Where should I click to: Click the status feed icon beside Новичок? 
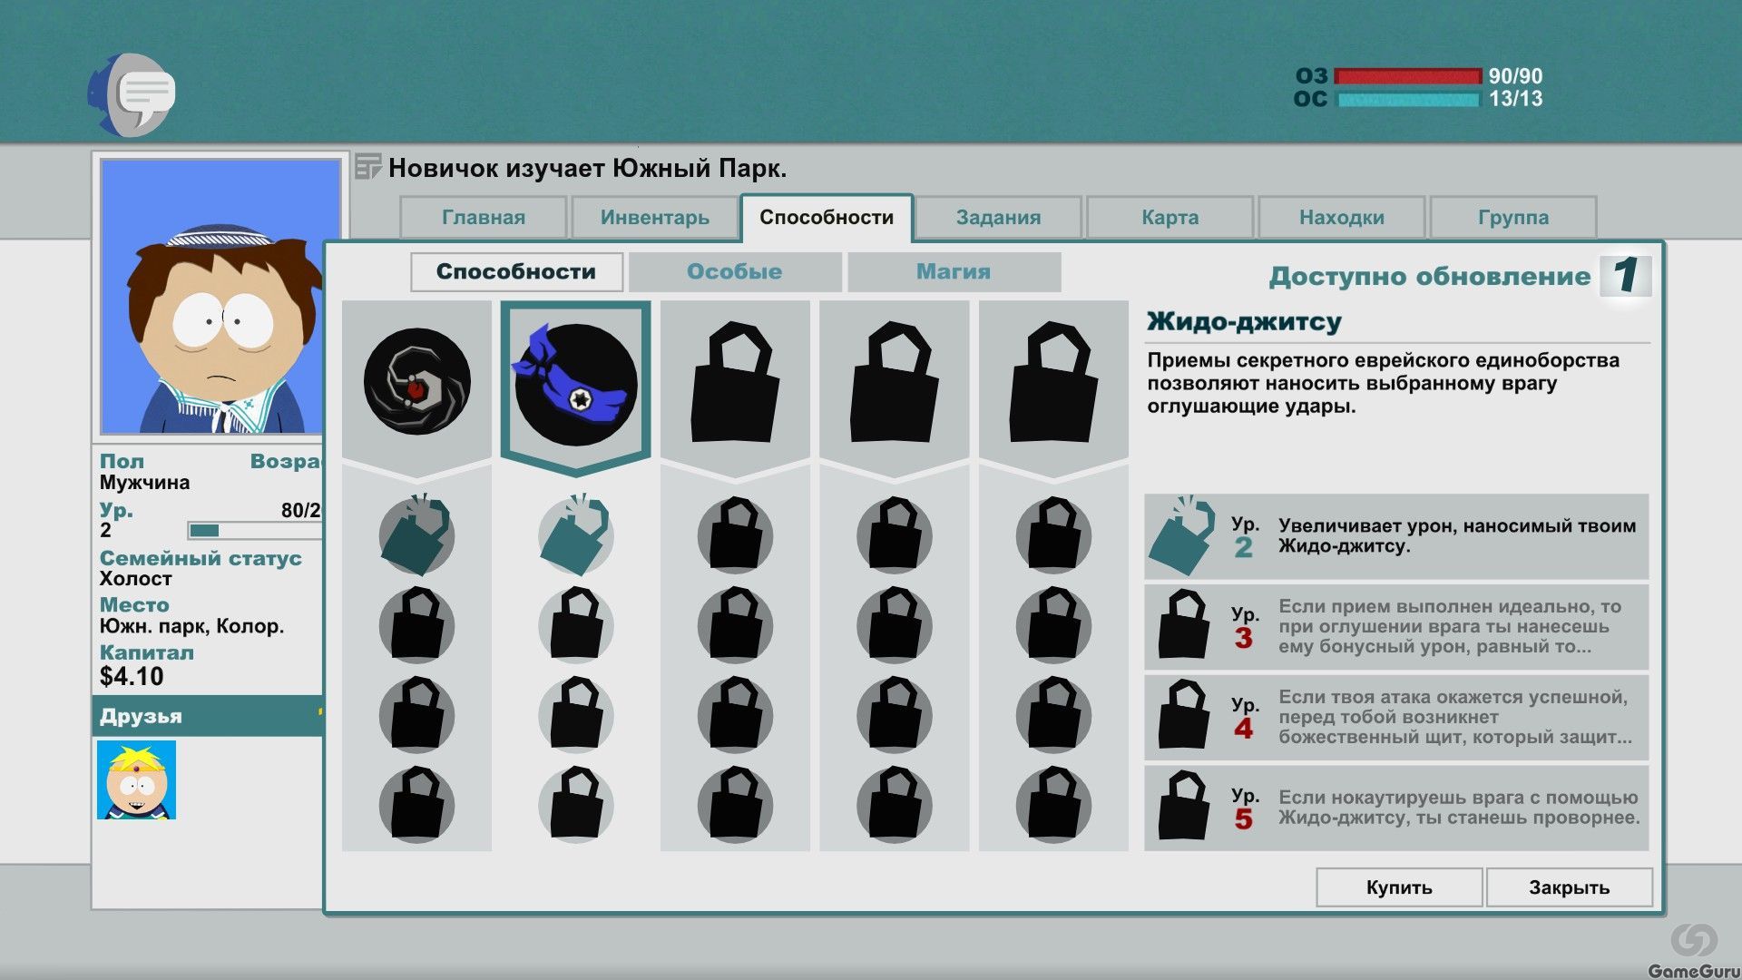click(367, 167)
